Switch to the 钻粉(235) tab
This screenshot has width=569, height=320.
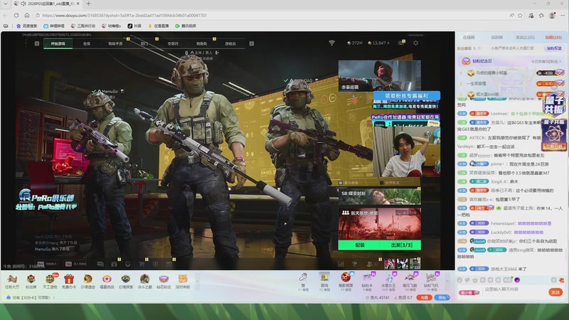[553, 38]
